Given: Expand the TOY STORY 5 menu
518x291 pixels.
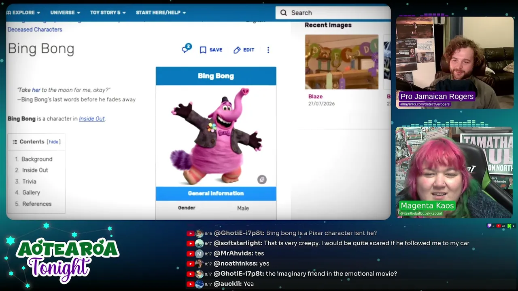Looking at the screenshot, I should click(x=108, y=13).
